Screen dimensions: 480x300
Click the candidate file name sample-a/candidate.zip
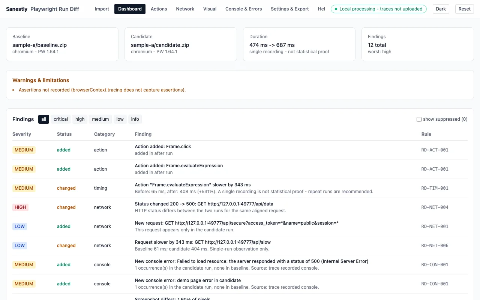click(160, 45)
